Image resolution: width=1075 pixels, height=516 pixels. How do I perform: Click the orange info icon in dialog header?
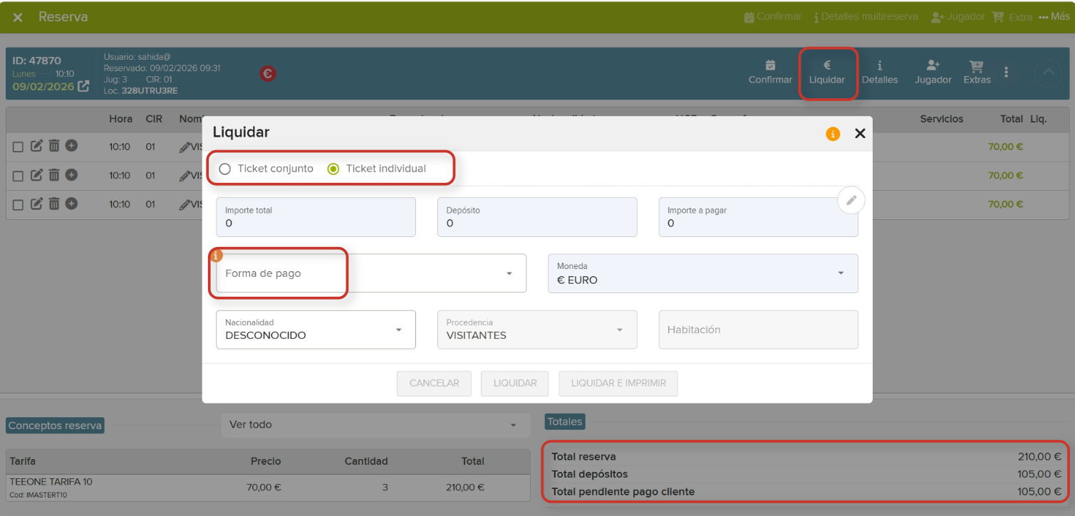point(833,134)
